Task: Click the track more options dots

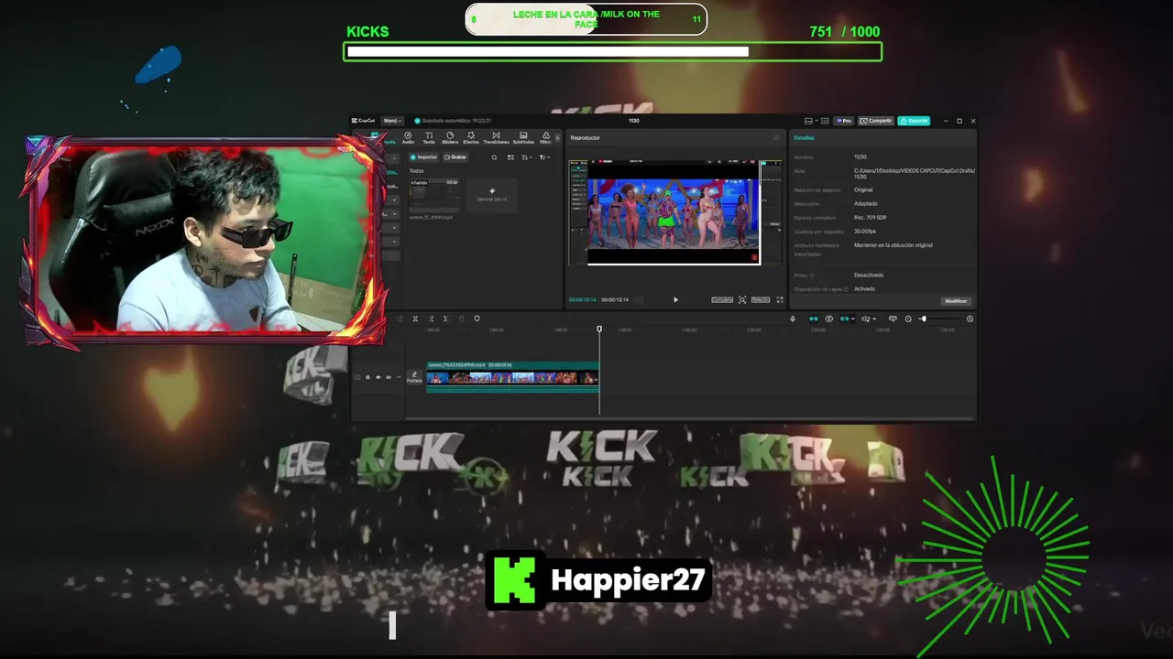Action: 399,377
